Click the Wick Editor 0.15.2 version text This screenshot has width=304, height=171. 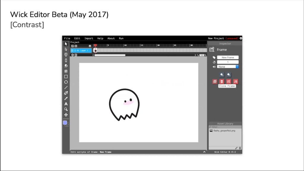[225, 152]
